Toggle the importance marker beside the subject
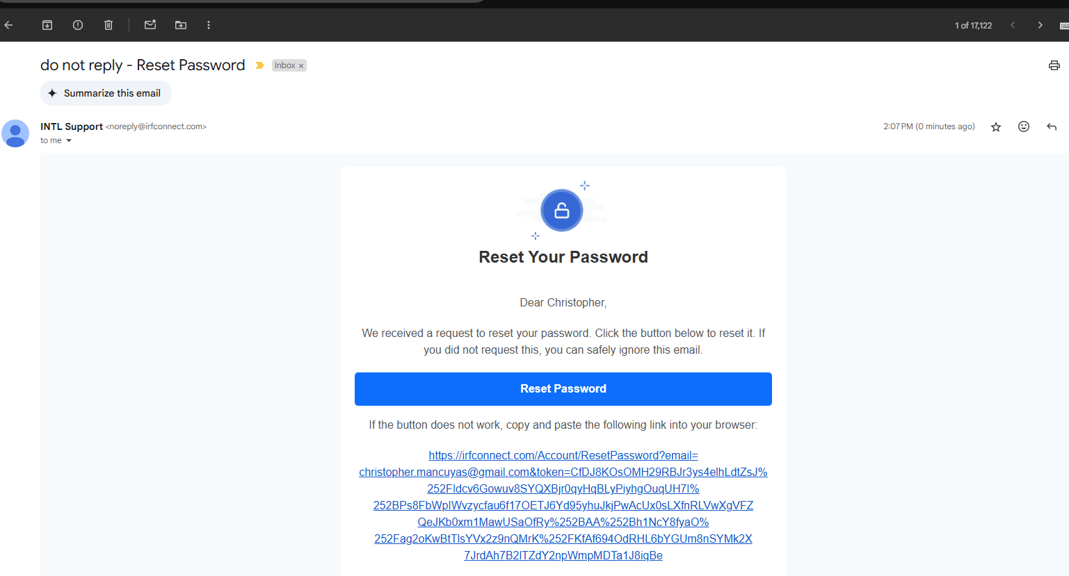This screenshot has height=576, width=1069. [x=259, y=65]
